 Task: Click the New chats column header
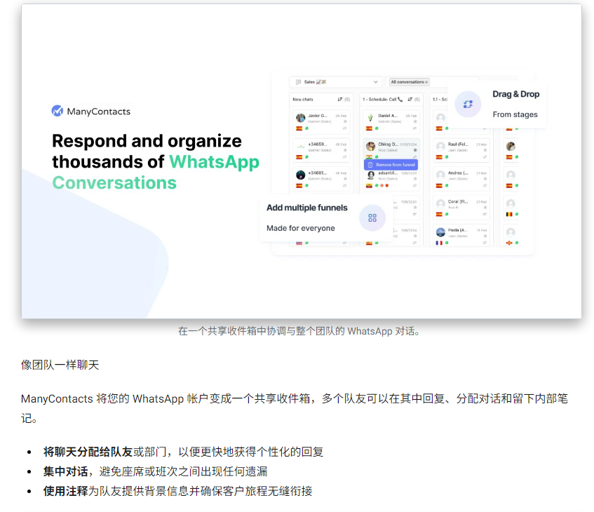(303, 100)
